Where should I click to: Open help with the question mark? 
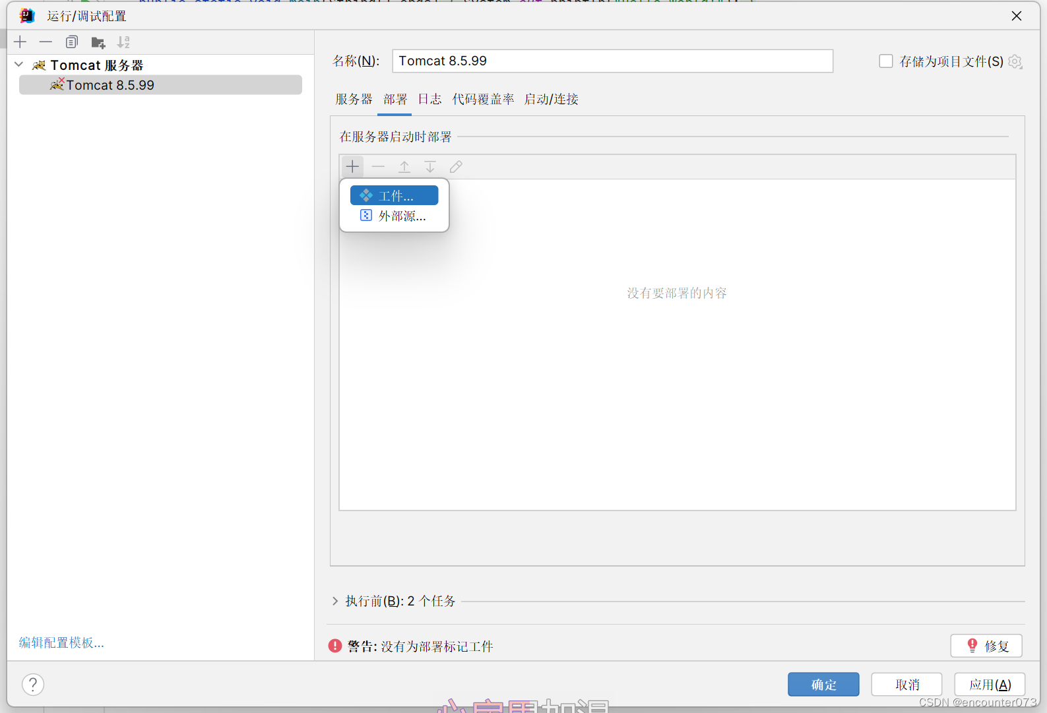[33, 684]
